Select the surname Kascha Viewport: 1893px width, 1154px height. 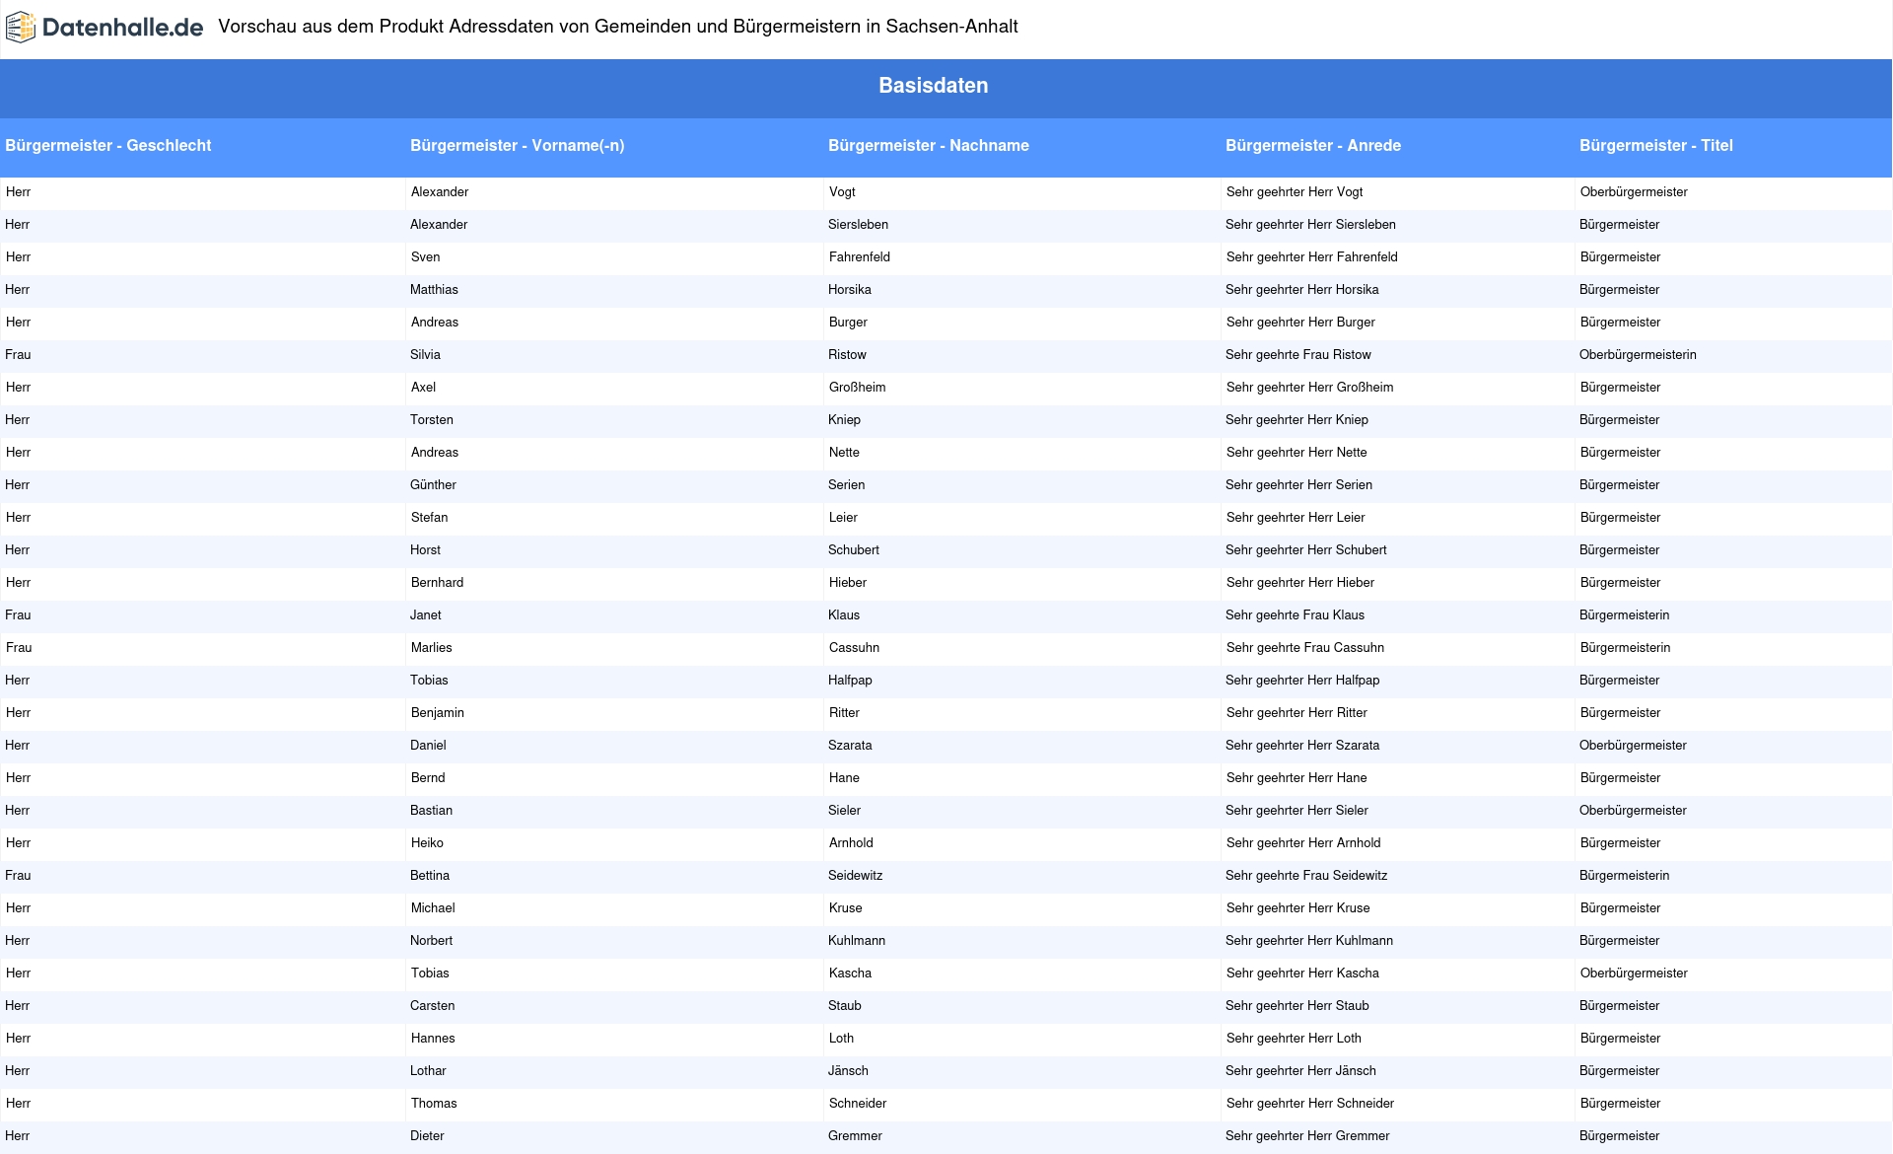(x=850, y=974)
